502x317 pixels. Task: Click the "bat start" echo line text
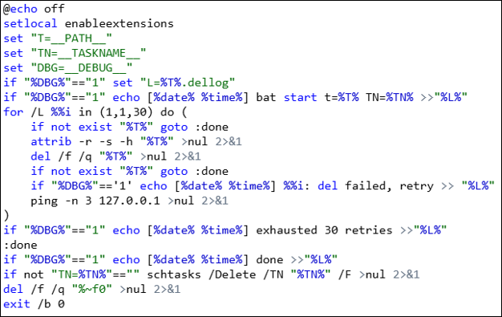click(x=235, y=97)
